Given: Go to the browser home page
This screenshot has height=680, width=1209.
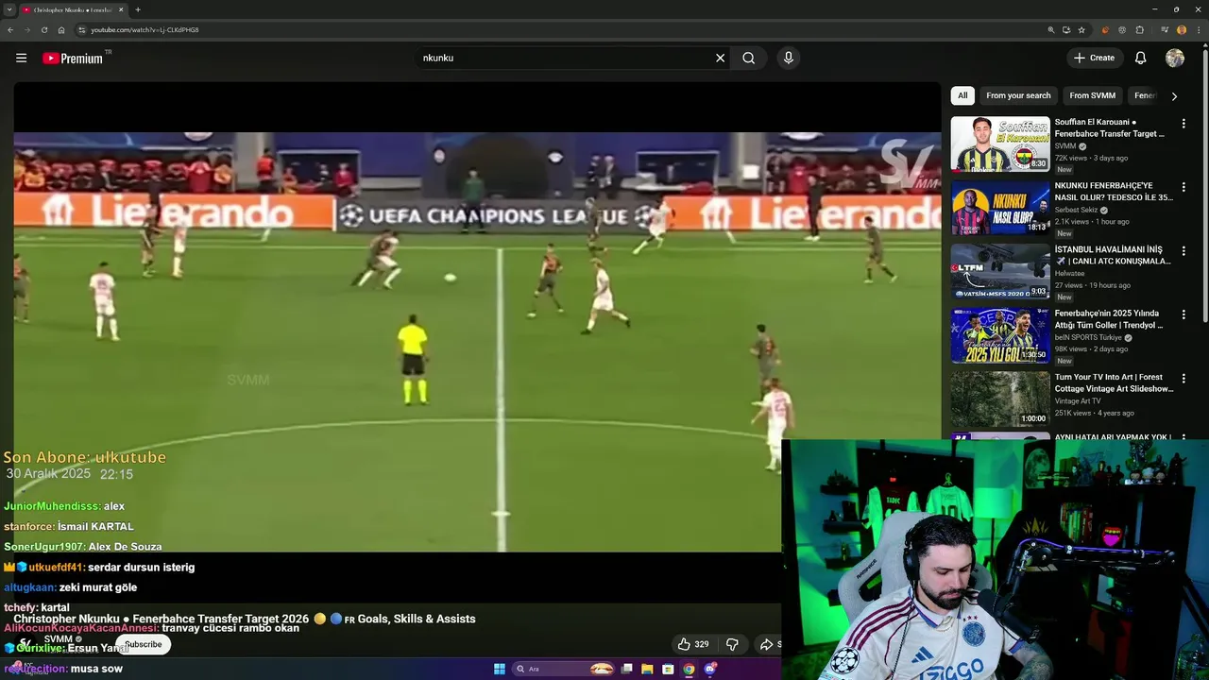Looking at the screenshot, I should 60,29.
